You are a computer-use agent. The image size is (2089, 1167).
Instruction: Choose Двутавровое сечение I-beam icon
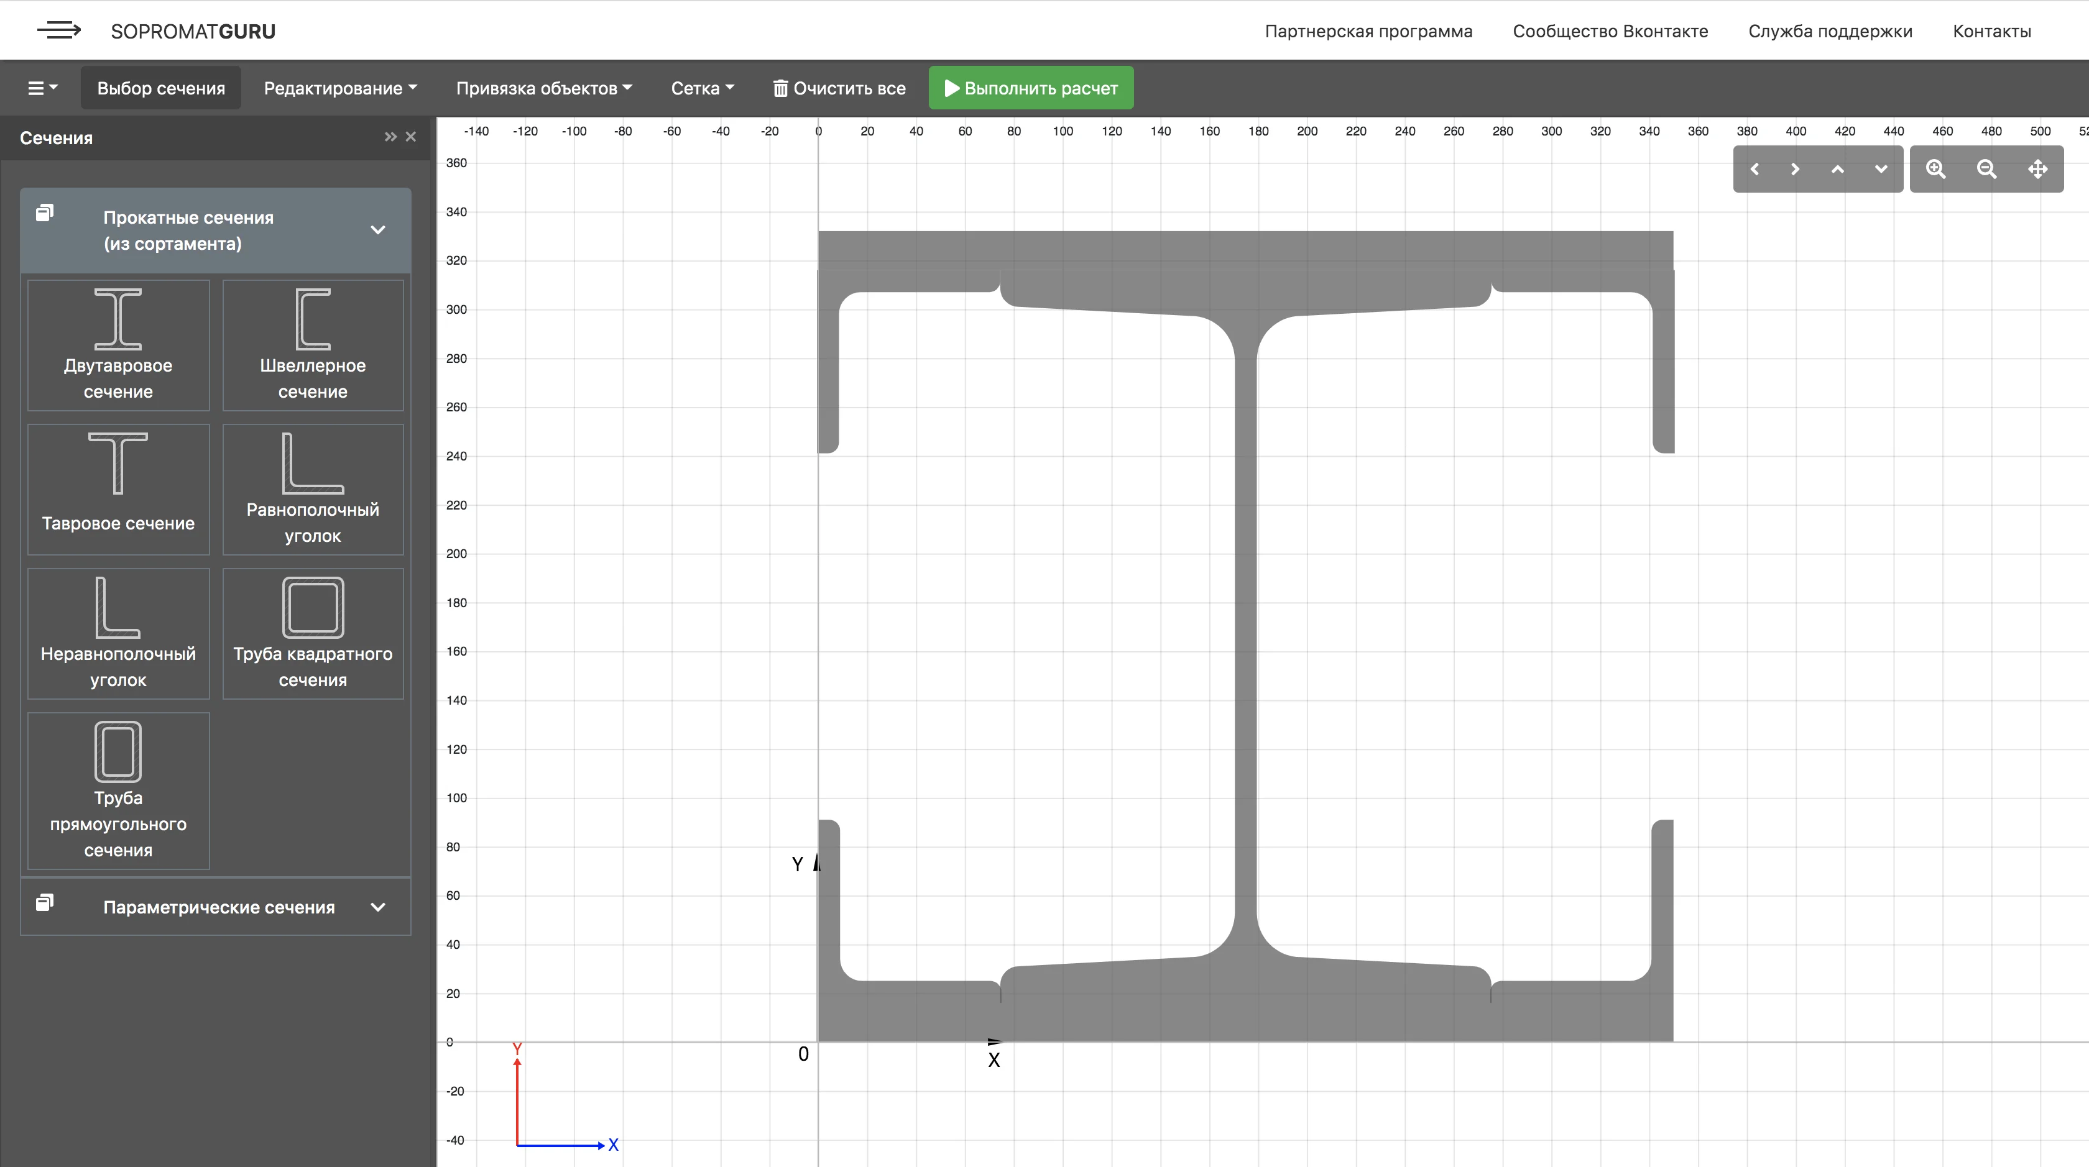tap(118, 346)
